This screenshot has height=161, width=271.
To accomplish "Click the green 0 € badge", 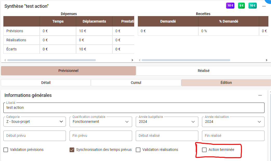I will [x=241, y=6].
